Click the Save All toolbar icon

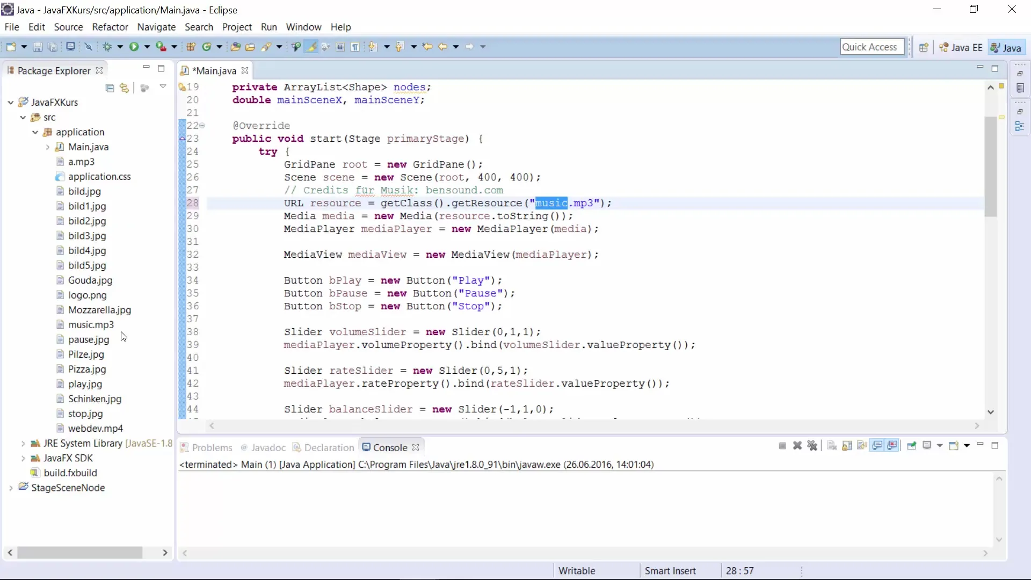(x=52, y=47)
